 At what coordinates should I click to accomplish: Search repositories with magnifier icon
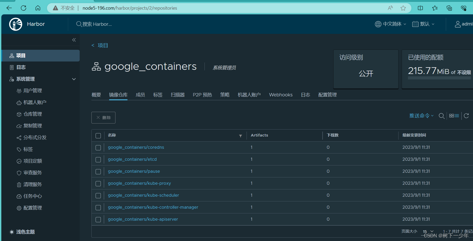(442, 116)
